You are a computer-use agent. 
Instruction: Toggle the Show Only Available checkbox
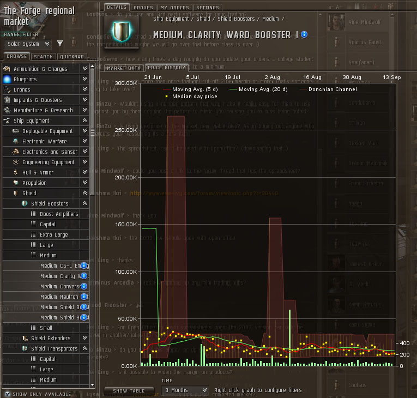click(8, 394)
